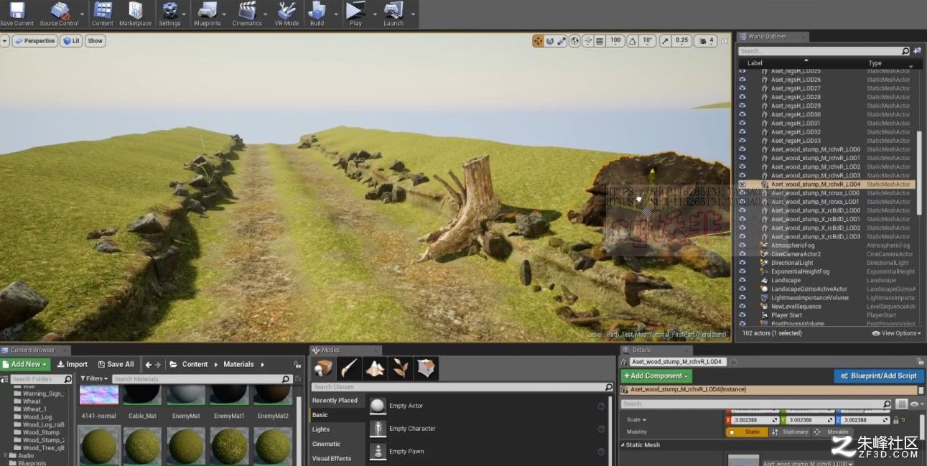
Task: Collapse the Static Mesh section in Details
Action: tap(623, 445)
